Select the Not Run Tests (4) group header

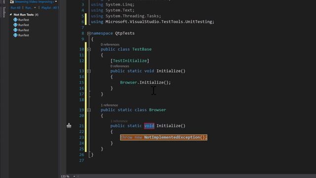click(x=26, y=14)
